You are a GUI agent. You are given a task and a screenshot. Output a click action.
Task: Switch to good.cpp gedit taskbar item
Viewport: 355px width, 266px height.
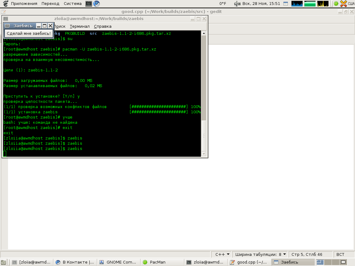point(249,262)
